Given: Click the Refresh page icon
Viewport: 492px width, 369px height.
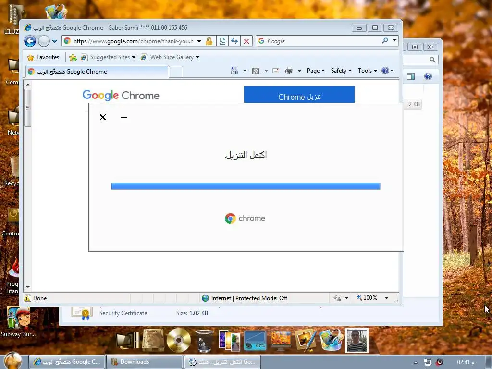Looking at the screenshot, I should [234, 41].
